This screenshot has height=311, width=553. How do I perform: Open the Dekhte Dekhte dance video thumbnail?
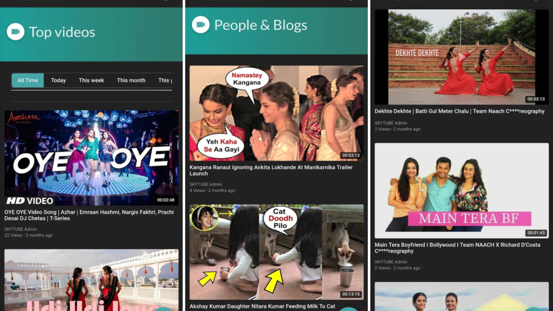pyautogui.click(x=462, y=57)
